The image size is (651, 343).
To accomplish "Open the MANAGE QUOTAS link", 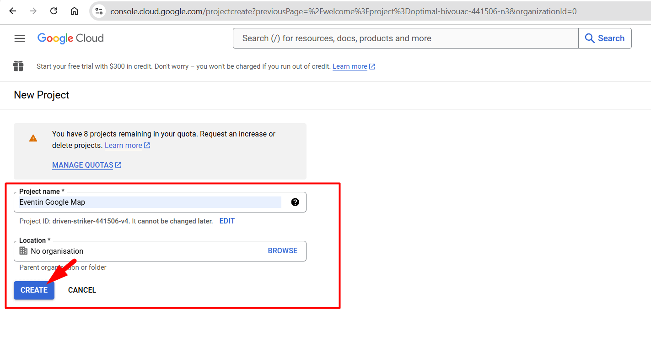I will click(x=86, y=165).
